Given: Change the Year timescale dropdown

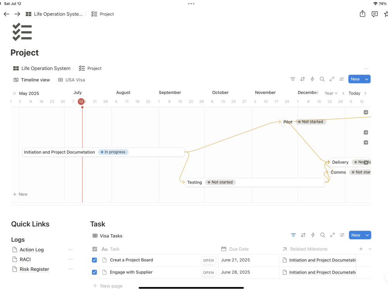Looking at the screenshot, I should tap(331, 93).
